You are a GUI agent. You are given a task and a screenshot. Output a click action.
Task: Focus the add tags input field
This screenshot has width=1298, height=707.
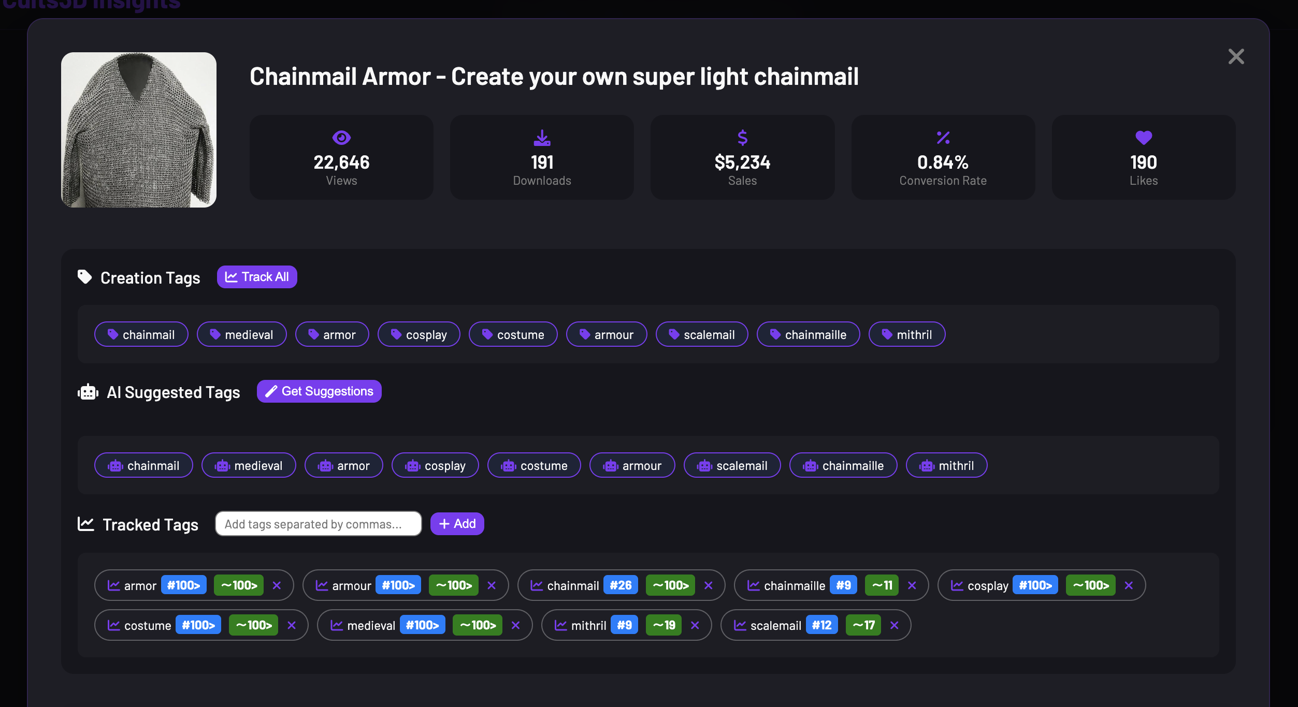pos(318,524)
